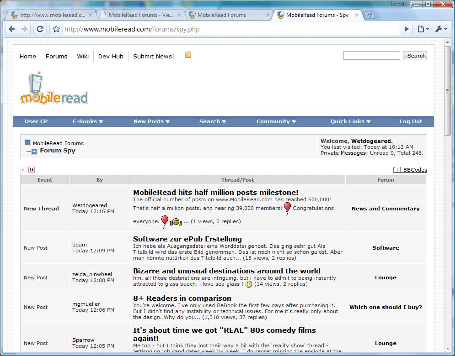Click user Wetdogeared in the By column
This screenshot has height=356, width=455.
(x=89, y=205)
